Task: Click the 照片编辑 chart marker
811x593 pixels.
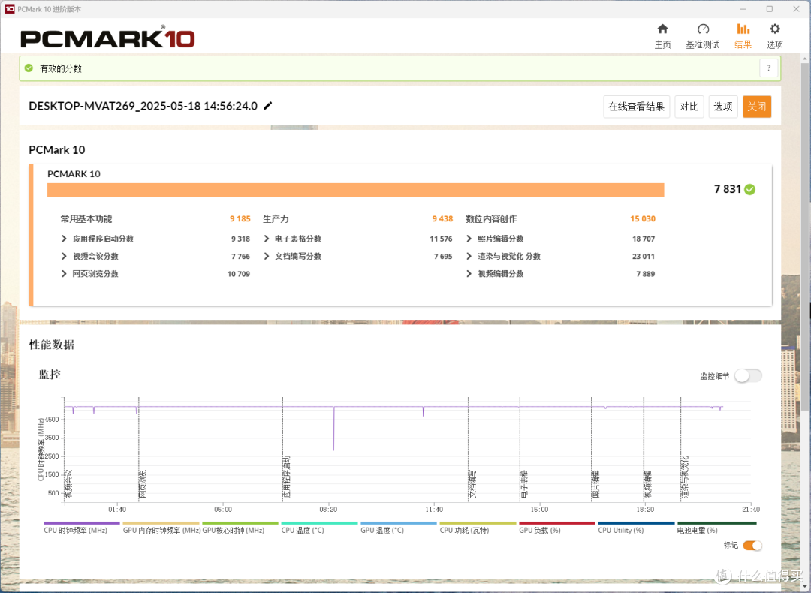Action: (x=595, y=484)
